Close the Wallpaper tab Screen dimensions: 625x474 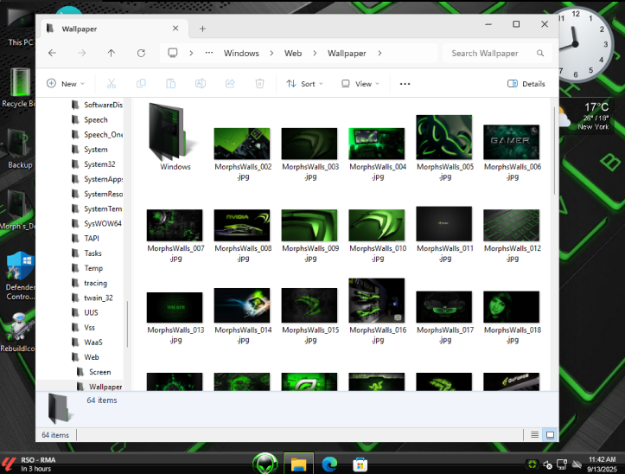click(175, 29)
